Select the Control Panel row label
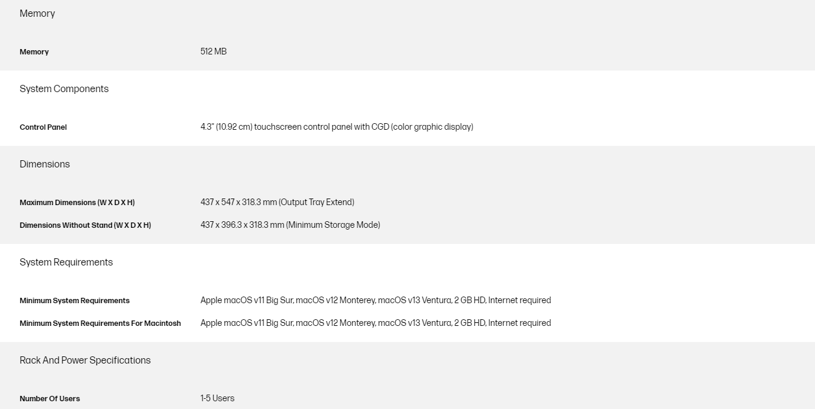Image resolution: width=815 pixels, height=409 pixels. 43,127
